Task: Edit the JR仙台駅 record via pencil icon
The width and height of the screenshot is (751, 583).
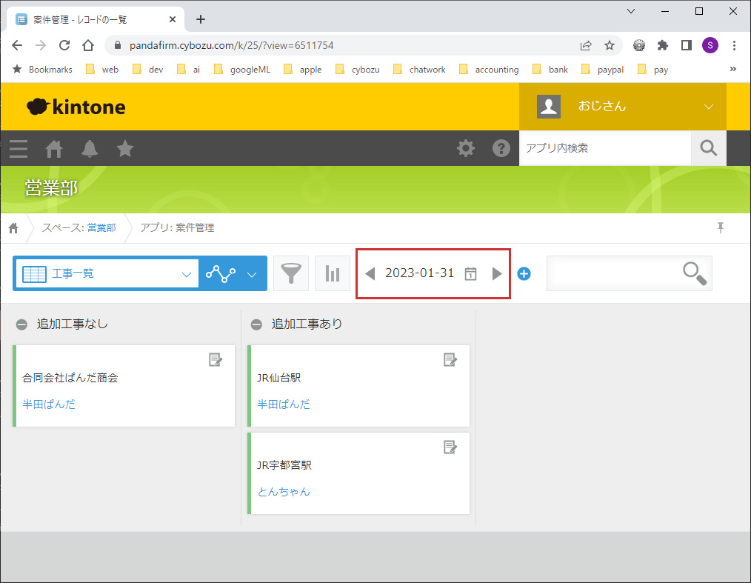Action: click(x=450, y=360)
